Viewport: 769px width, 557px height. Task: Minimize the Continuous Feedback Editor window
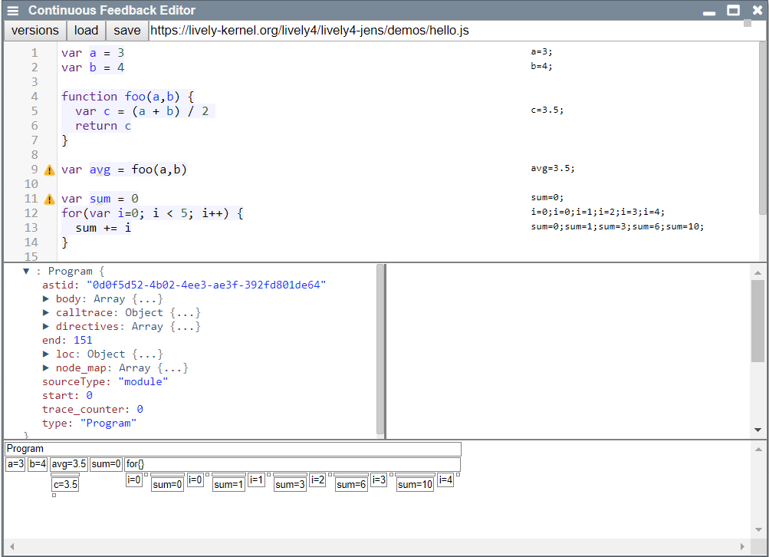tap(709, 11)
